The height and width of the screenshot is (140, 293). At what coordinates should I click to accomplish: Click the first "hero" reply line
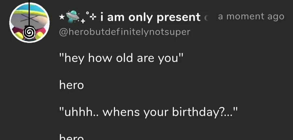(x=71, y=85)
